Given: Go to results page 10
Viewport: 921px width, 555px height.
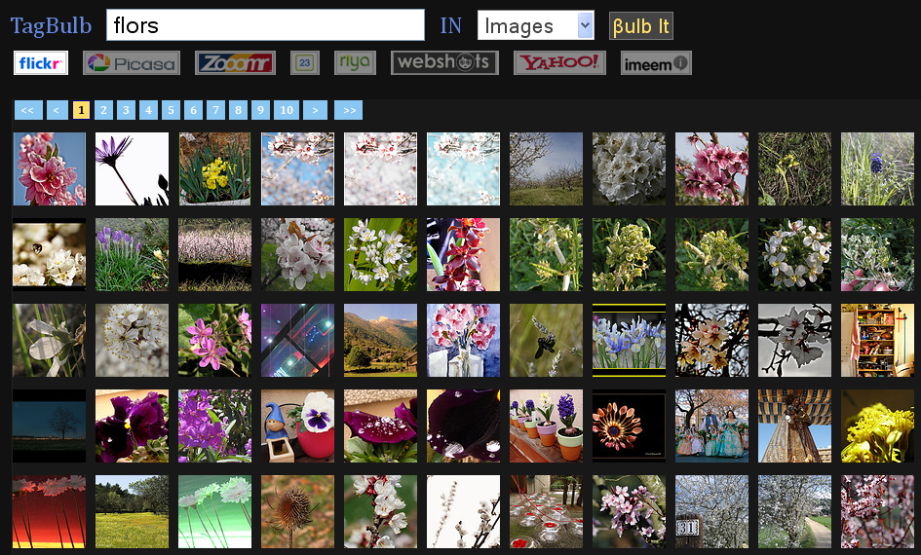Looking at the screenshot, I should [287, 110].
